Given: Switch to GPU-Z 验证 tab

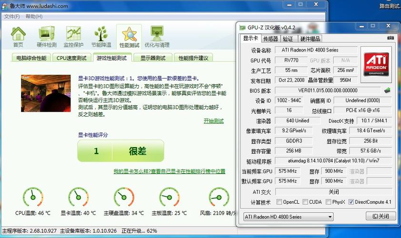Looking at the screenshot, I should click(288, 39).
